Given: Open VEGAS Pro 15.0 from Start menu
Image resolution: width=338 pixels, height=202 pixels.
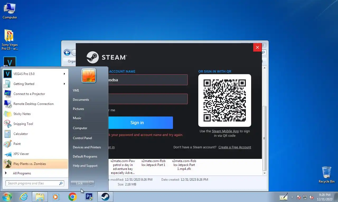Looking at the screenshot, I should [35, 74].
